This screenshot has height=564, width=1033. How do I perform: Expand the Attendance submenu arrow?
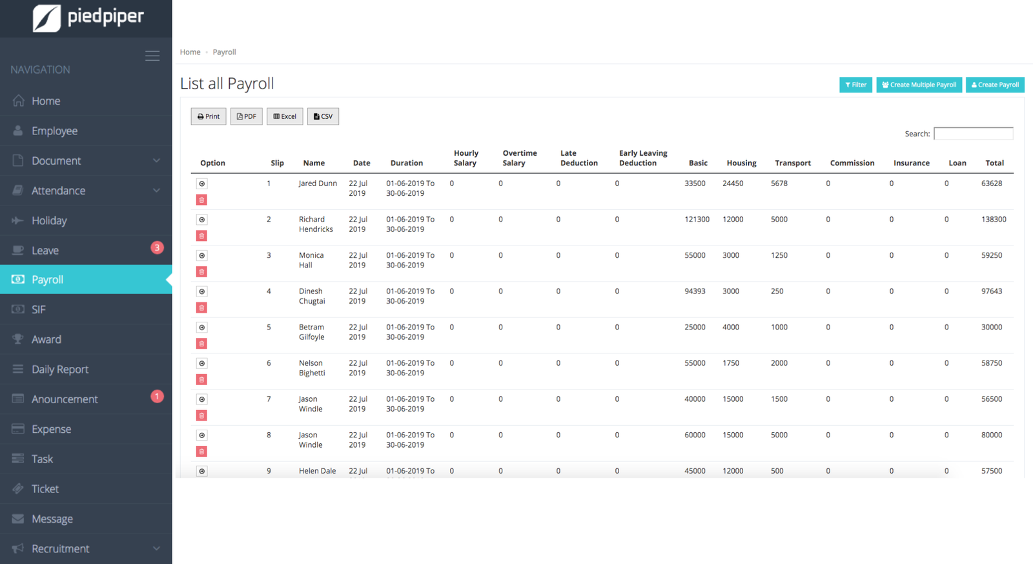pyautogui.click(x=156, y=191)
